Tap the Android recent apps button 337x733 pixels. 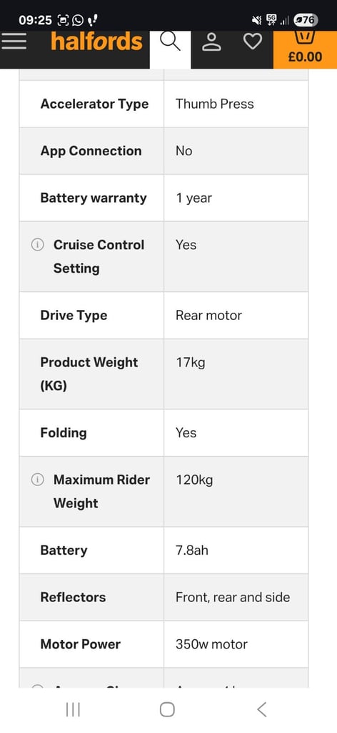(73, 709)
